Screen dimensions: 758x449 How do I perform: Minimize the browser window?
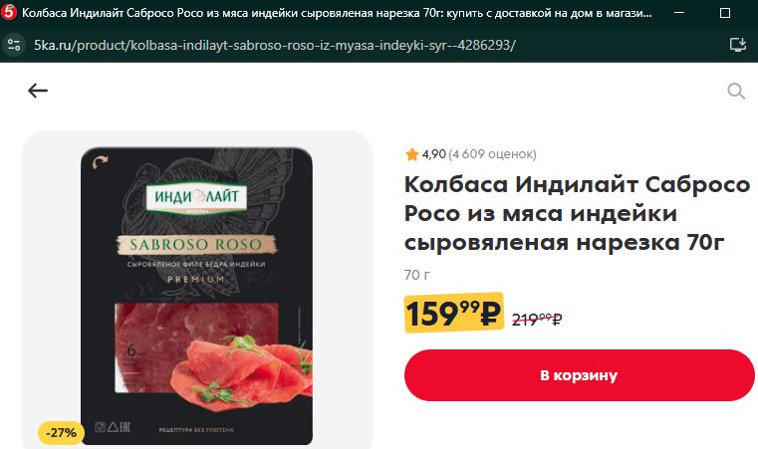679,13
